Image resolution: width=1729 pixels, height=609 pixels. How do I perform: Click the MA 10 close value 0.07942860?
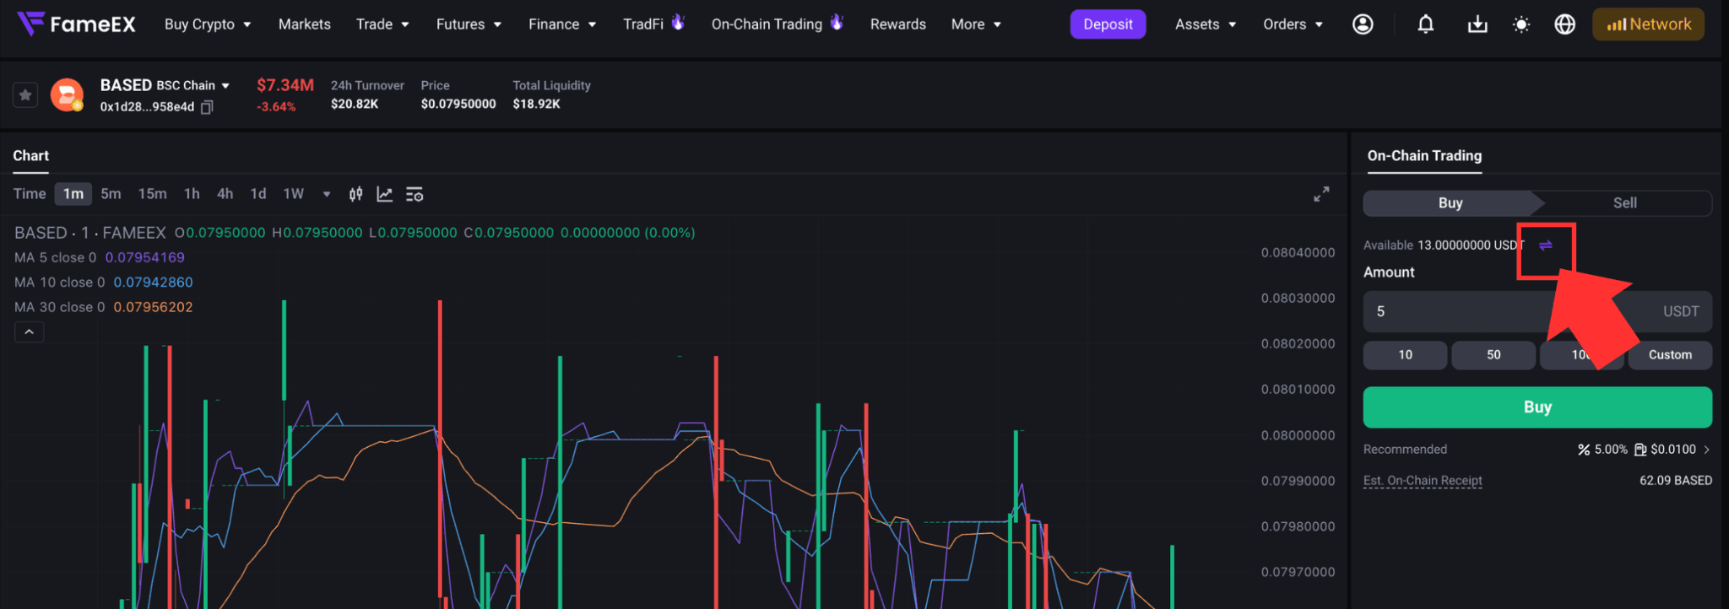tap(153, 283)
